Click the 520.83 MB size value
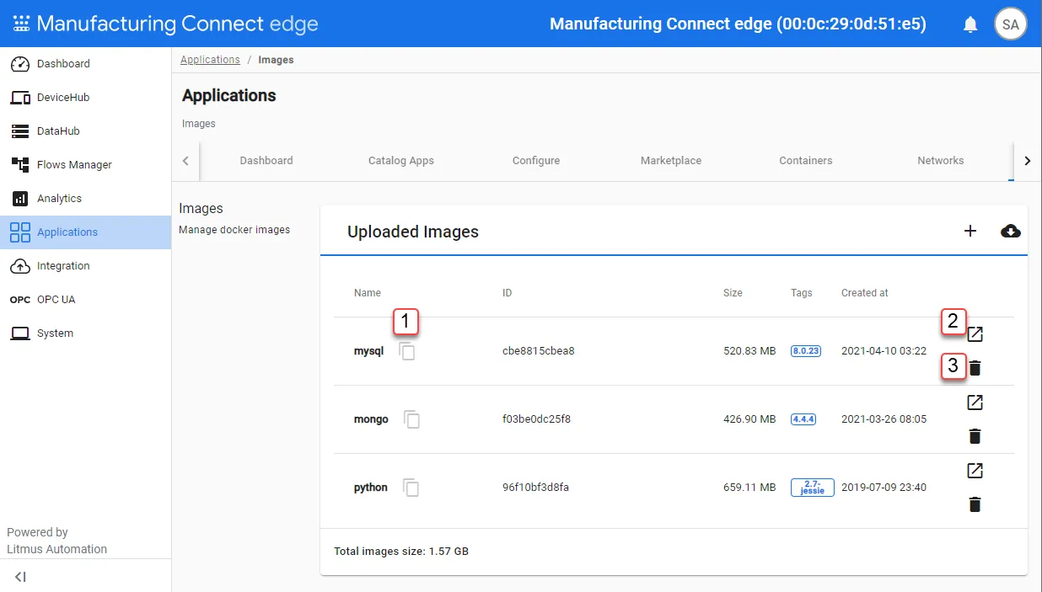This screenshot has width=1042, height=592. tap(749, 351)
